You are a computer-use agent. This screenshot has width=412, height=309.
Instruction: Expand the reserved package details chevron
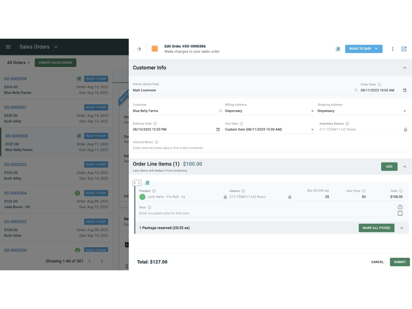click(x=402, y=228)
